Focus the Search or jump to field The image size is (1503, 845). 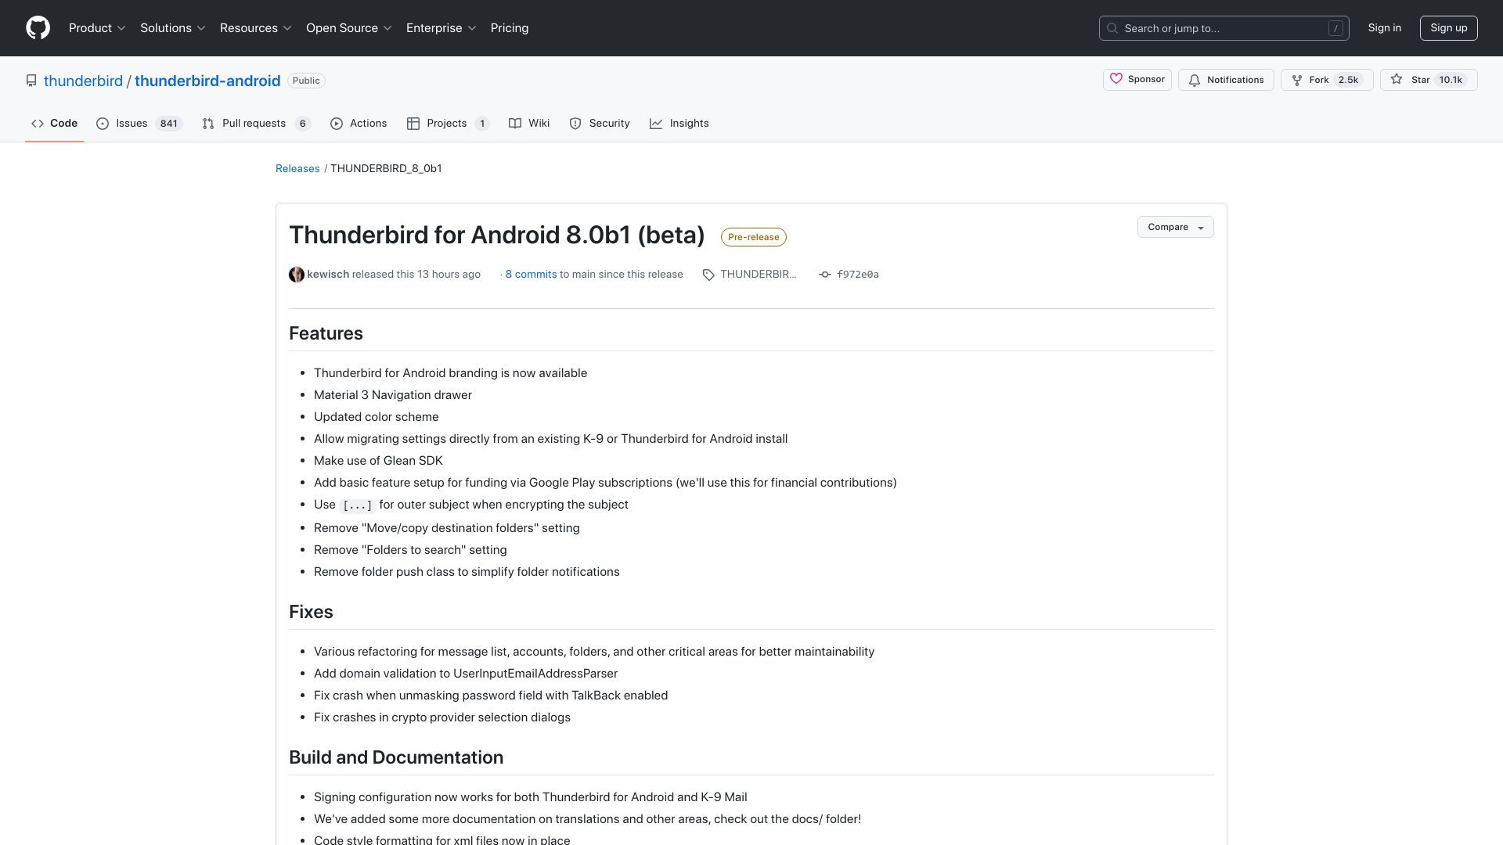pyautogui.click(x=1224, y=28)
